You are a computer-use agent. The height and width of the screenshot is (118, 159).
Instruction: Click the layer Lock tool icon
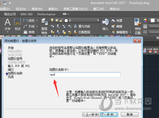[x=70, y=26]
